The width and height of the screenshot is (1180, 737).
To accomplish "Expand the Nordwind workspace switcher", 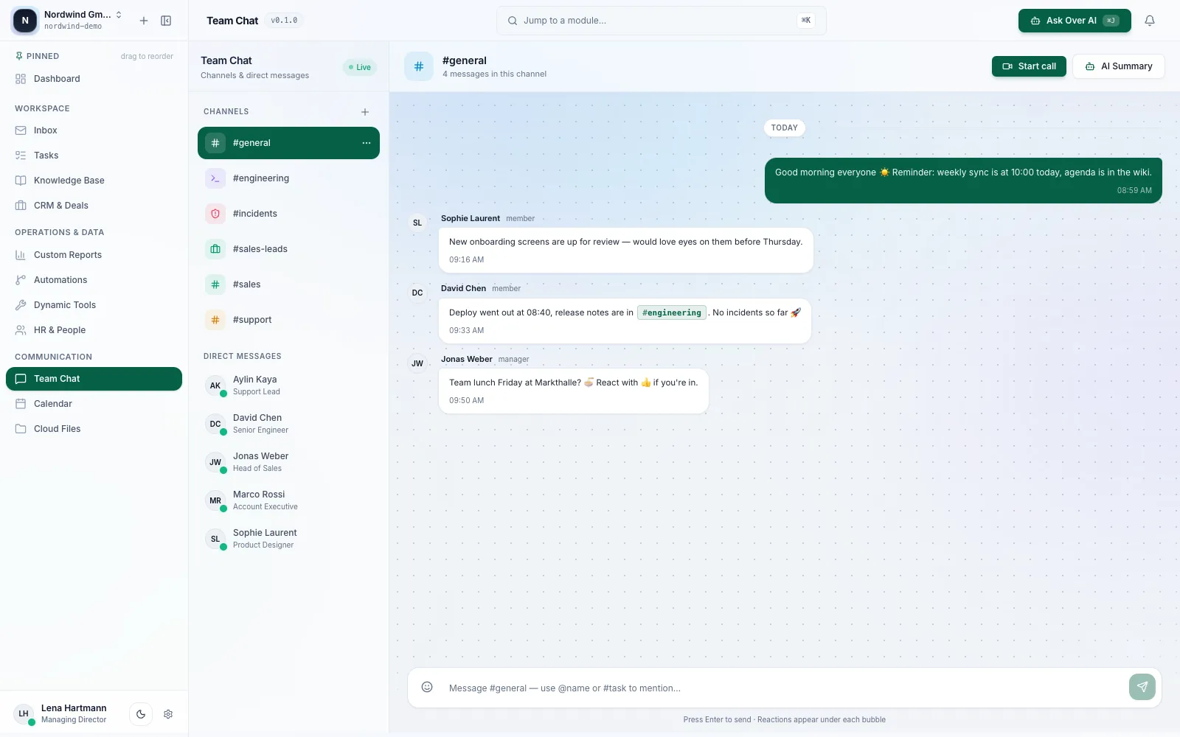I will click(x=68, y=21).
